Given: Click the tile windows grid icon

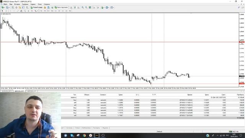Looking at the screenshot, I should click(x=90, y=7).
